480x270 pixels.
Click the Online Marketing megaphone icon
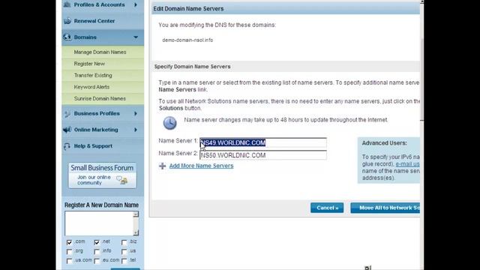click(x=67, y=130)
